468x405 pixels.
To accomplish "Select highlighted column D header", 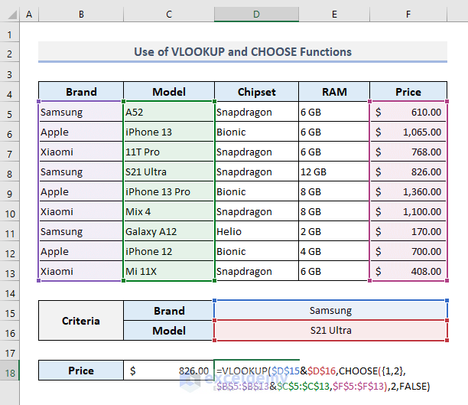I will [x=256, y=15].
